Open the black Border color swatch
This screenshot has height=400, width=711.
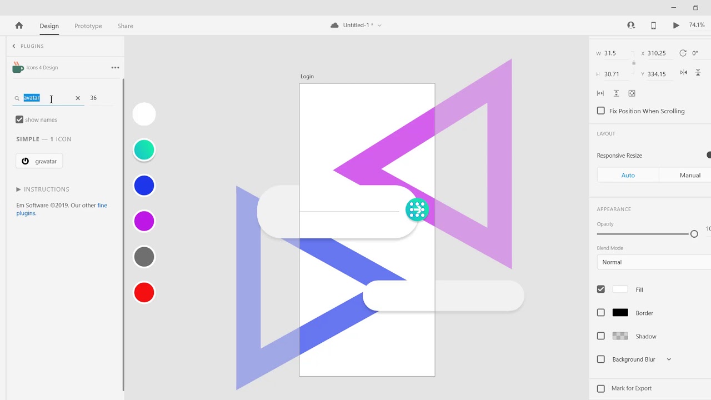(620, 313)
